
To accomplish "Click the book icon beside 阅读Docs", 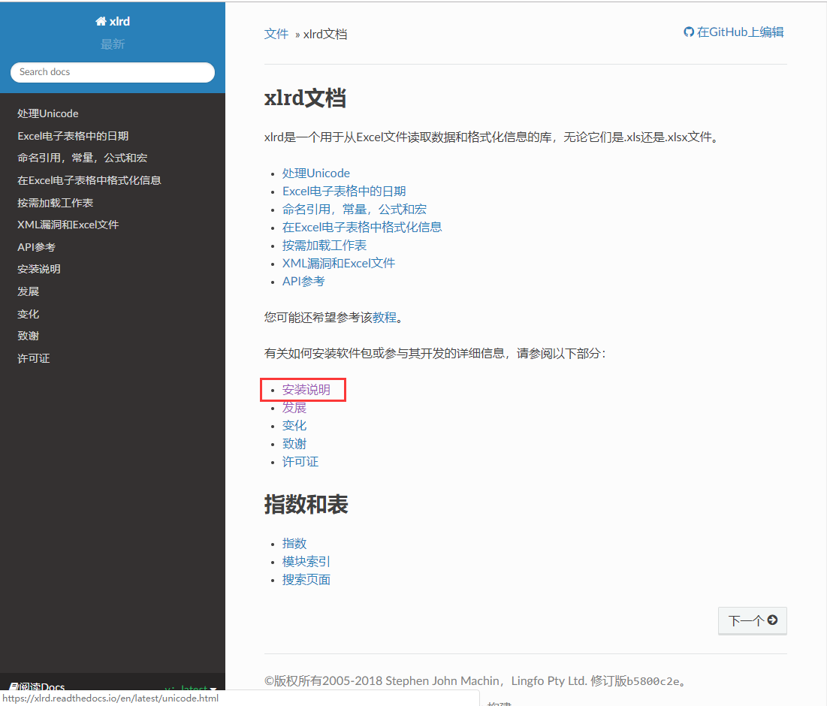I will 14,686.
